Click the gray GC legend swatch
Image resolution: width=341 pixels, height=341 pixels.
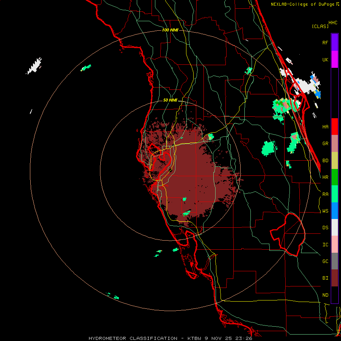click(x=335, y=261)
